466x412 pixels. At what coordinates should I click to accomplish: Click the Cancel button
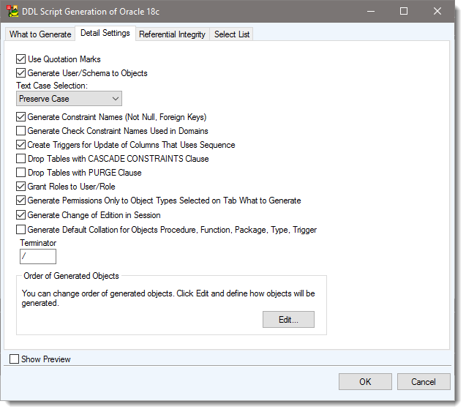pos(424,382)
